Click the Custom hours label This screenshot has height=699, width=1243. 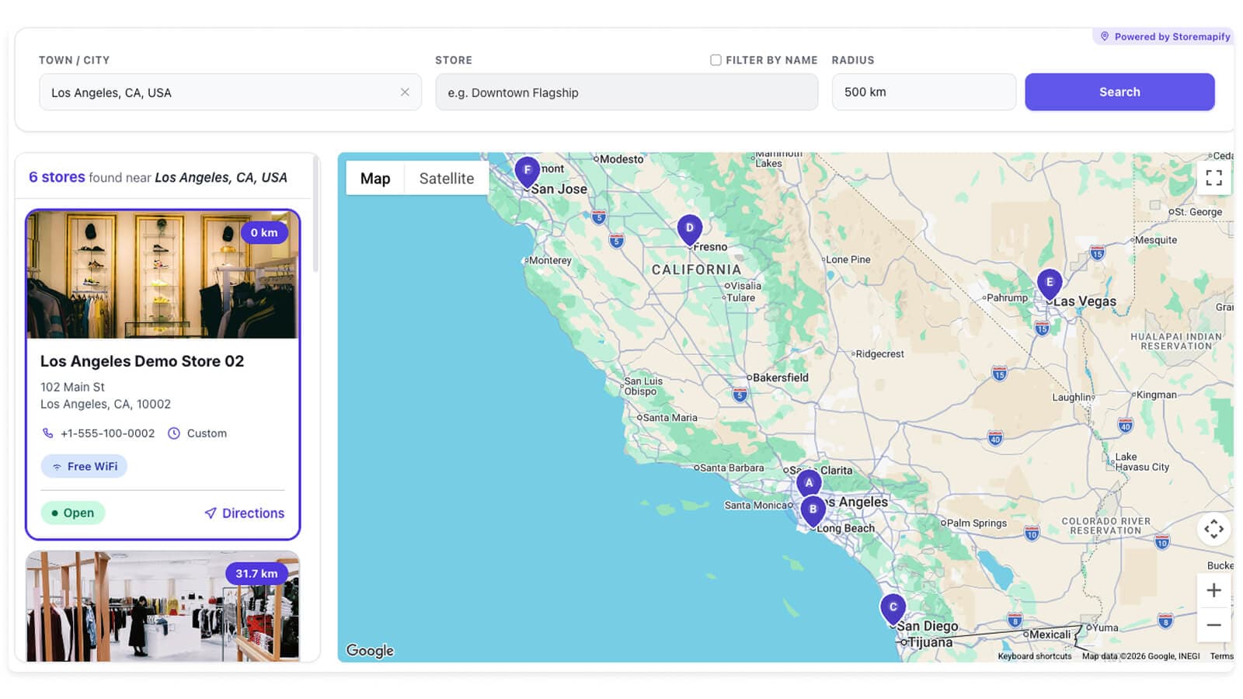(207, 433)
